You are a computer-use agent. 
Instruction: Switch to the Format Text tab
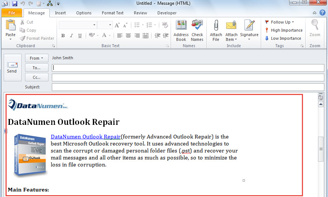point(113,13)
